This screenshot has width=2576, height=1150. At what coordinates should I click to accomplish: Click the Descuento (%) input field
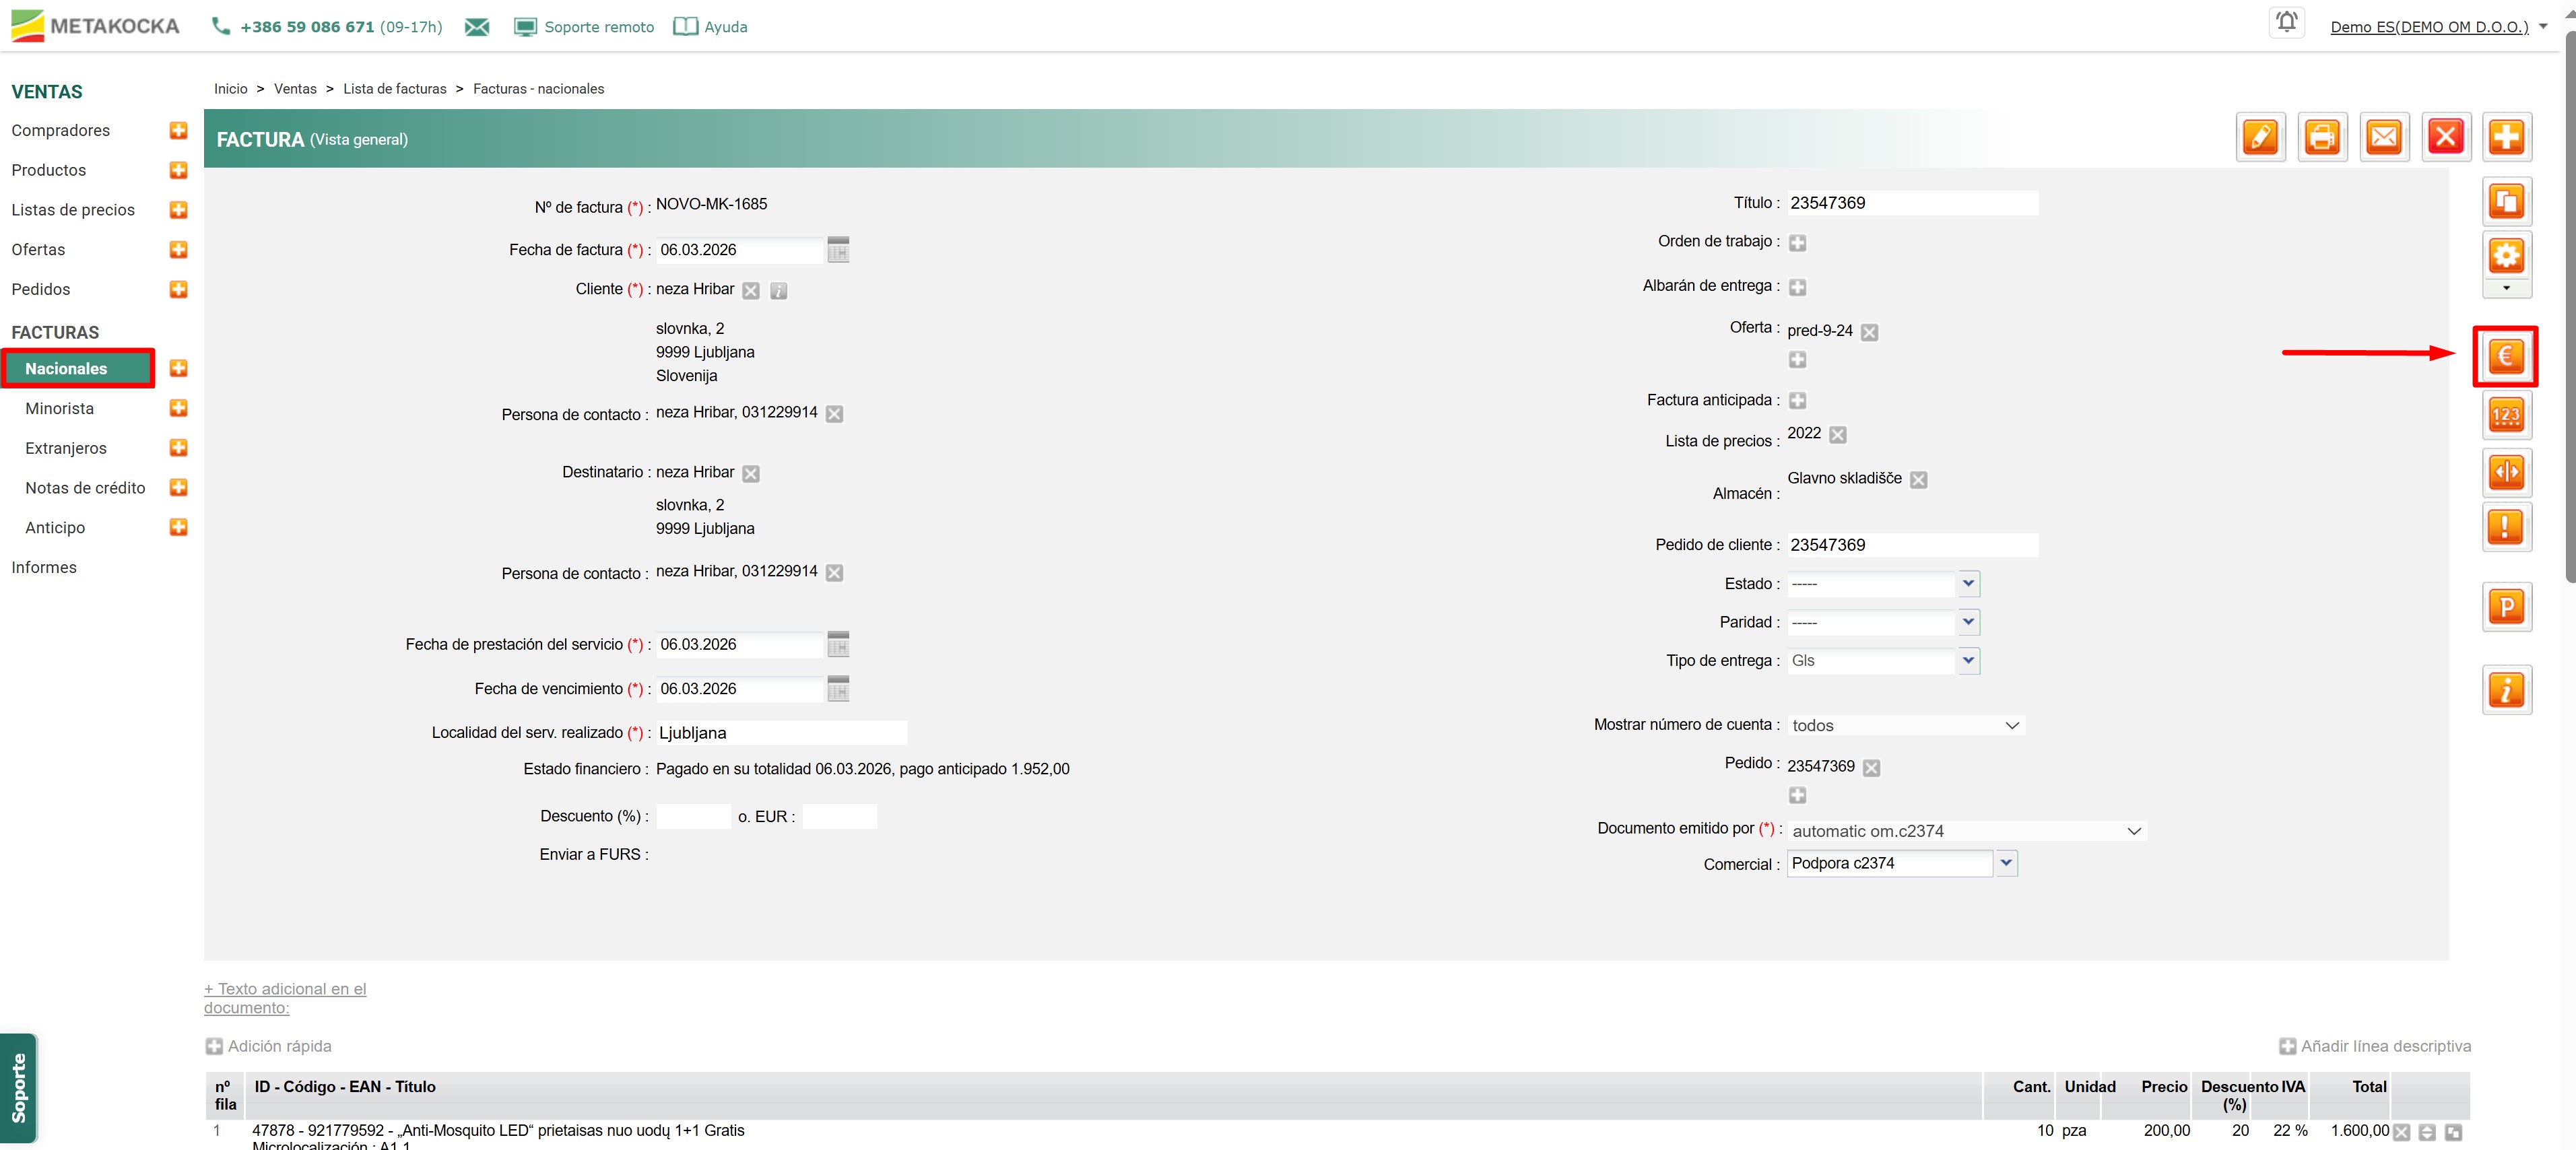[x=692, y=816]
